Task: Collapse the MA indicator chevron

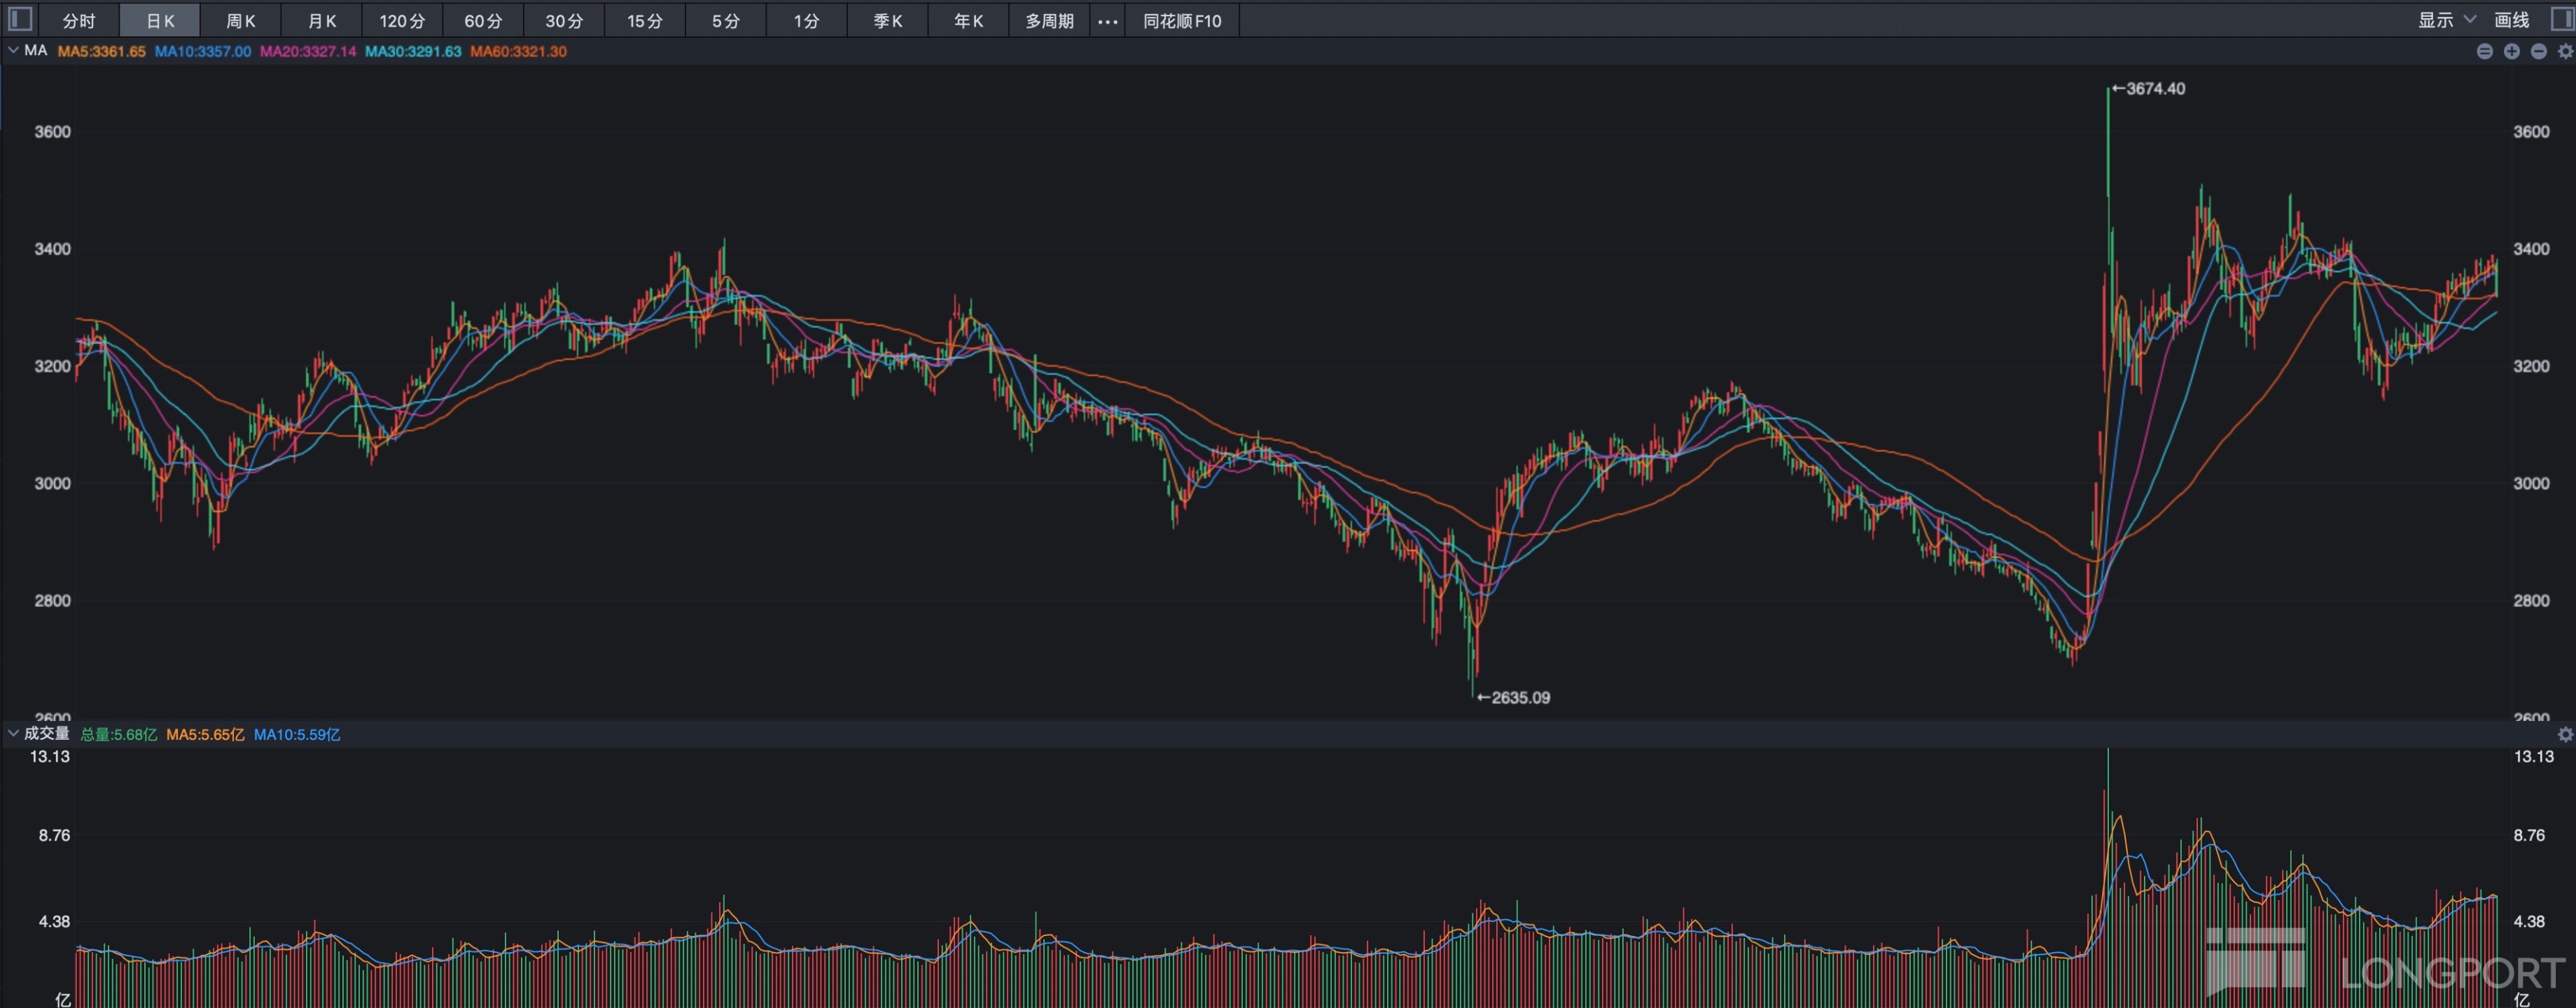Action: coord(13,50)
